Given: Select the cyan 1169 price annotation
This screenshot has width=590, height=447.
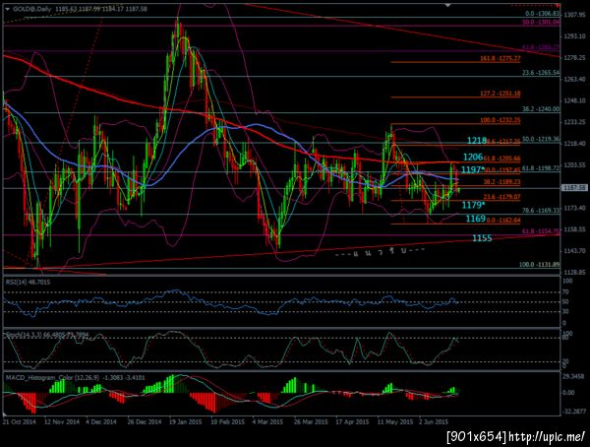Looking at the screenshot, I should 476,219.
